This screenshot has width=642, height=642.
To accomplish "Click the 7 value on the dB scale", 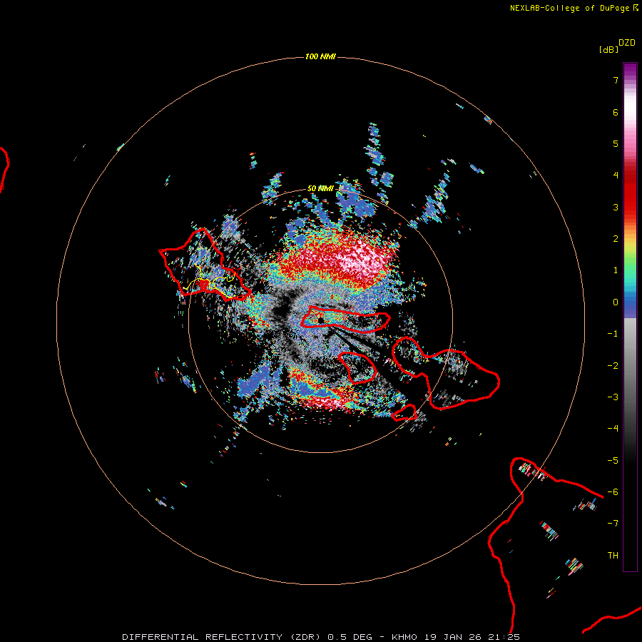I will pos(616,80).
